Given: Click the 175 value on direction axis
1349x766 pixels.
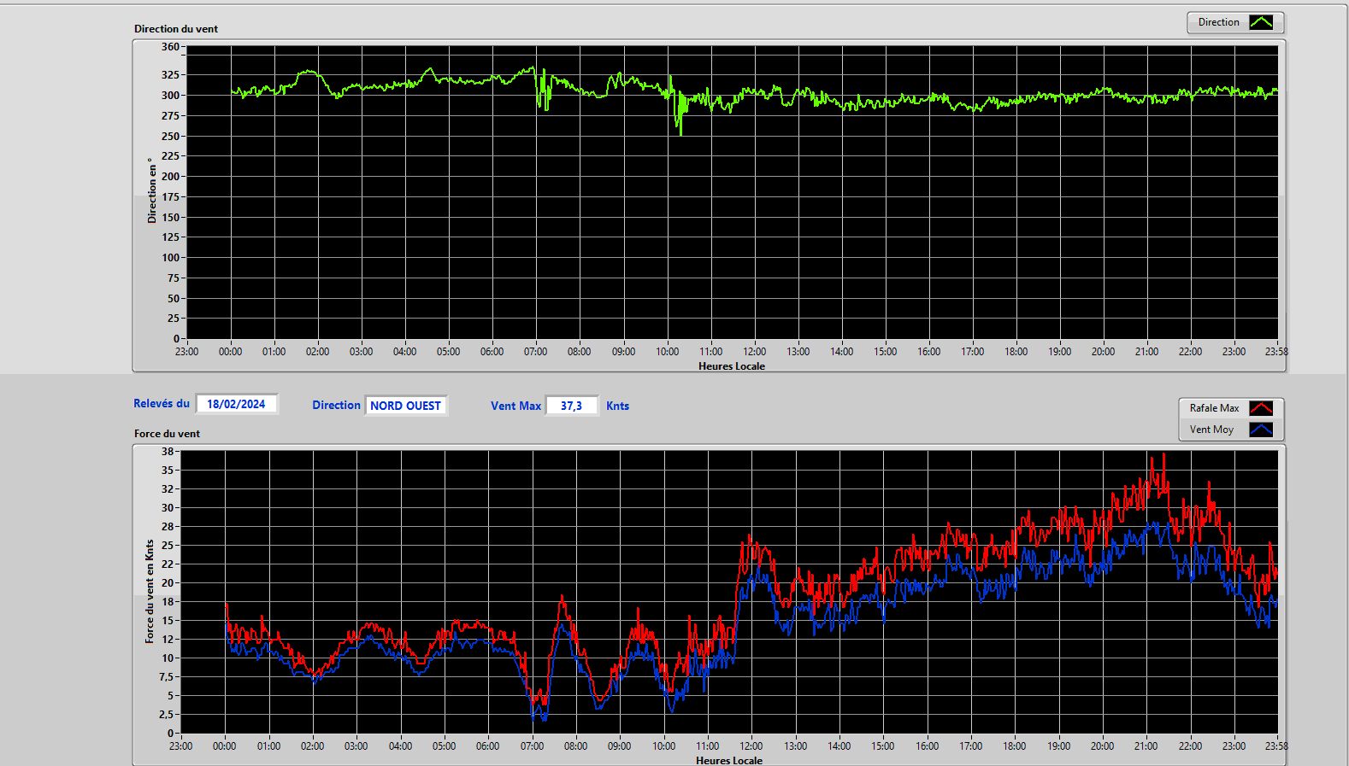Looking at the screenshot, I should tap(170, 197).
